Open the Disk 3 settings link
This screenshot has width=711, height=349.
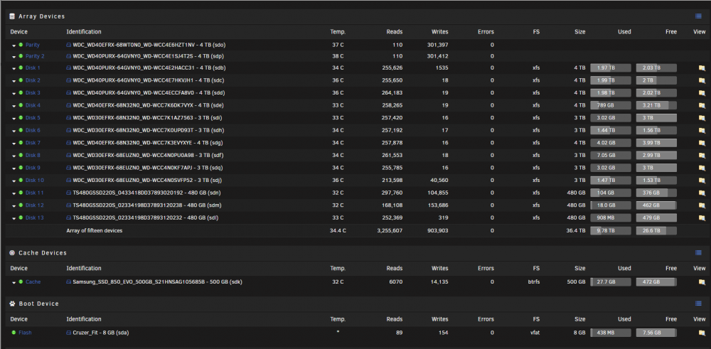tap(33, 92)
